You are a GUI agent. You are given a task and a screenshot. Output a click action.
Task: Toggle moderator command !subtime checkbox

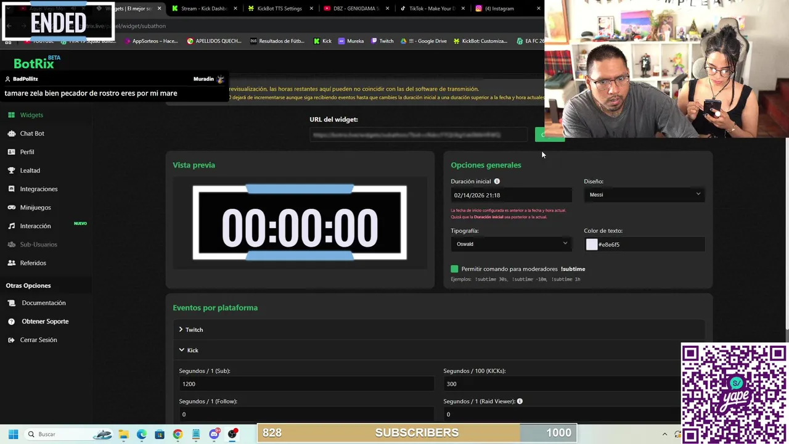454,269
